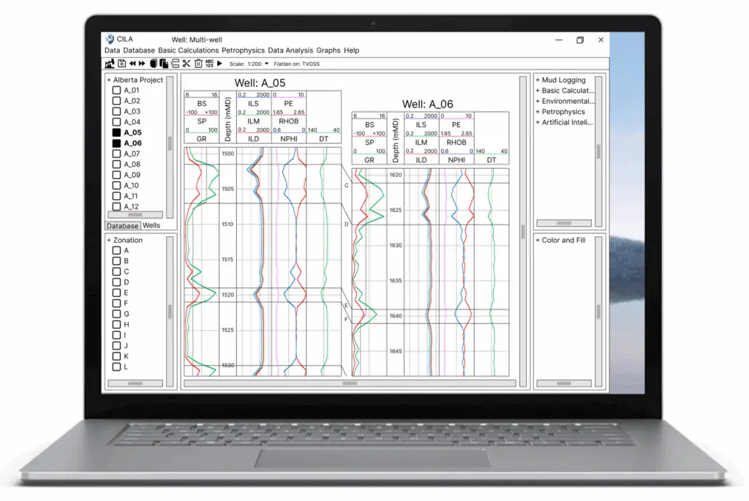Click the ABC 123 text icon
Viewport: 749px width, 501px height.
point(209,64)
